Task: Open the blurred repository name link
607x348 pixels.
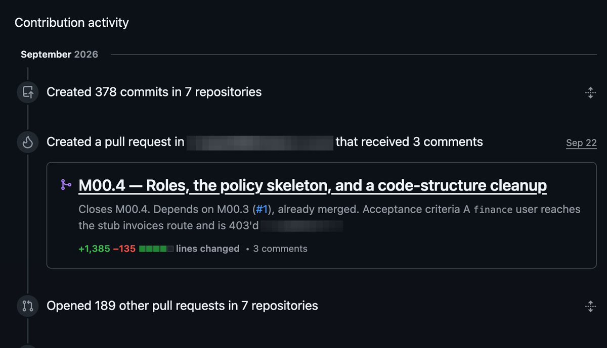Action: click(260, 142)
